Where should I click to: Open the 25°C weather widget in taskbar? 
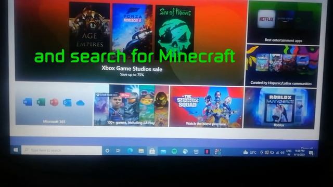click(x=250, y=152)
